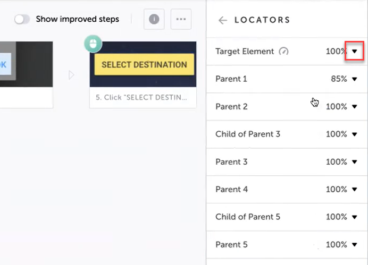Click the mouse click step badge icon
The image size is (368, 265).
(93, 44)
